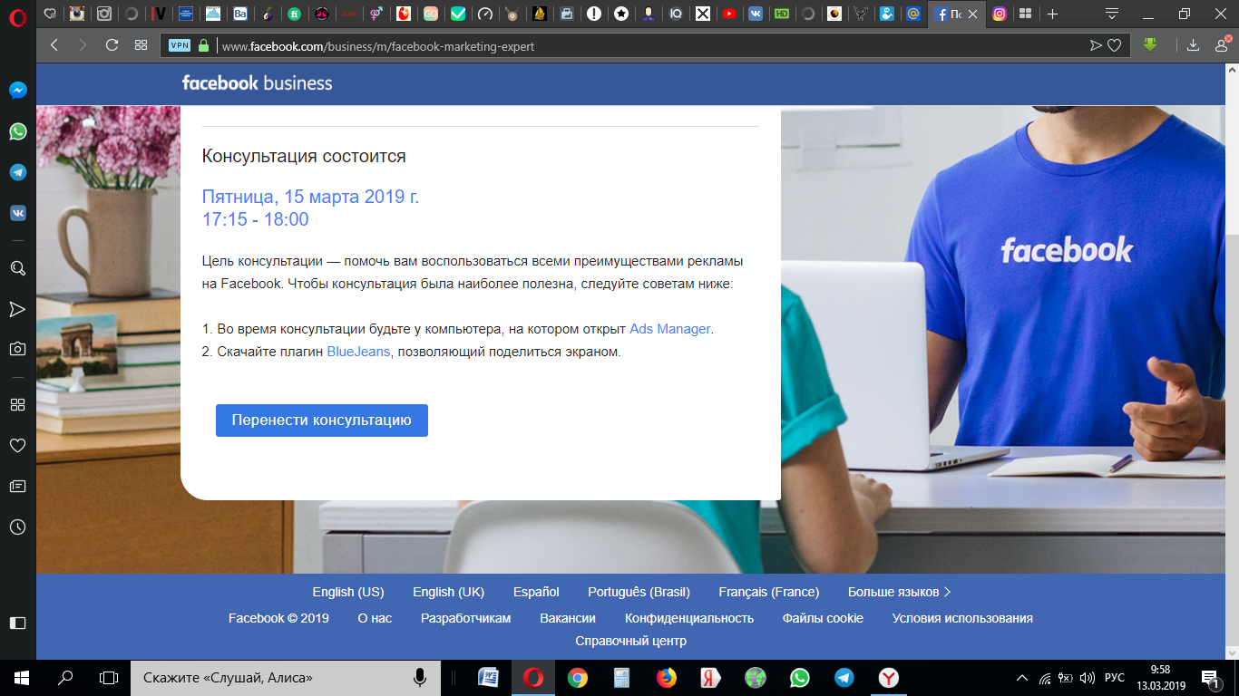
Task: Toggle the sidebar panel pin icon
Action: [x=17, y=623]
